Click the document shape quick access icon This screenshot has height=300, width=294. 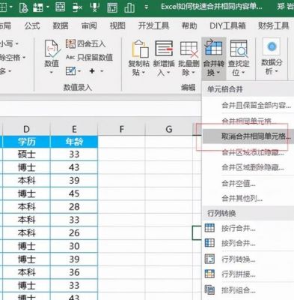23,7
